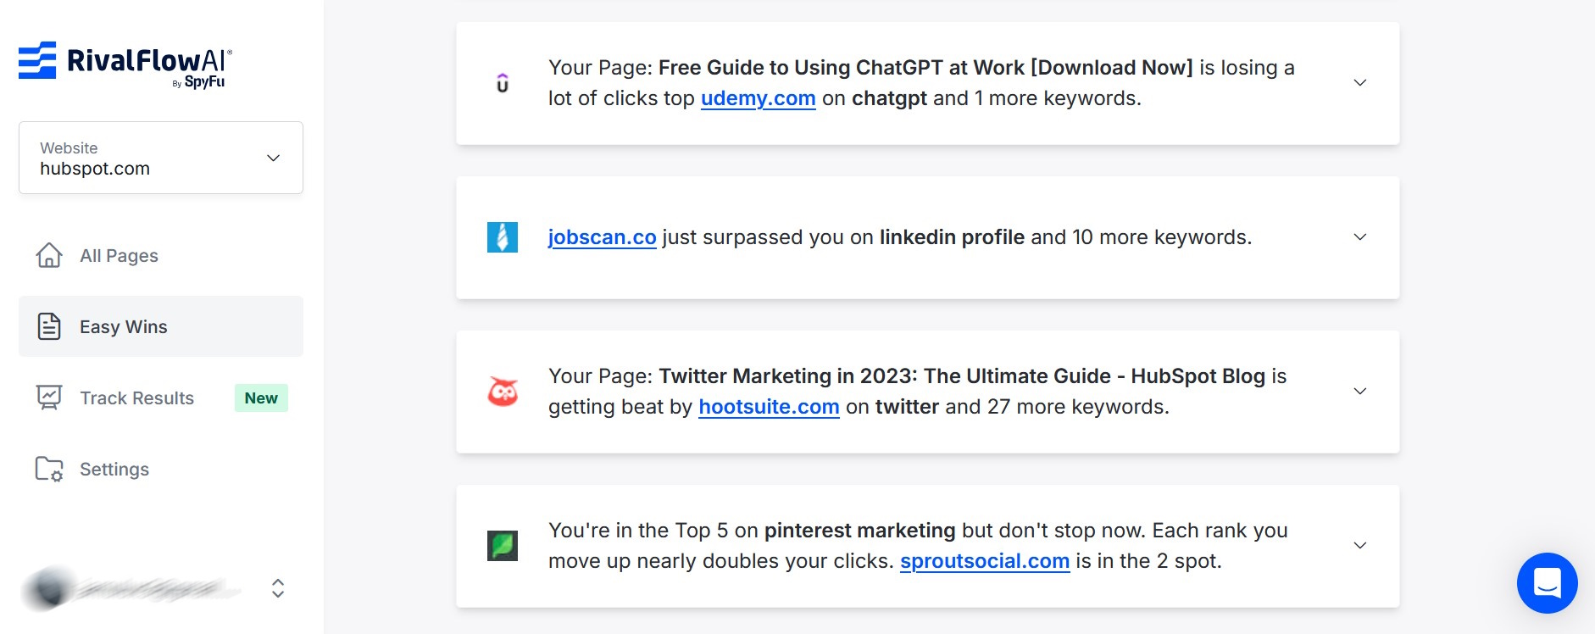
Task: Select Easy Wins in sidebar
Action: (124, 327)
